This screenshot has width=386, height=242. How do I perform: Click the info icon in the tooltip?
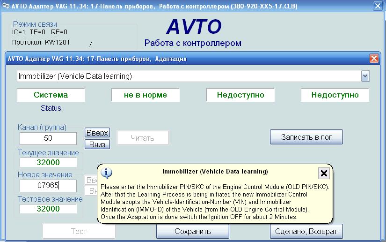point(106,173)
